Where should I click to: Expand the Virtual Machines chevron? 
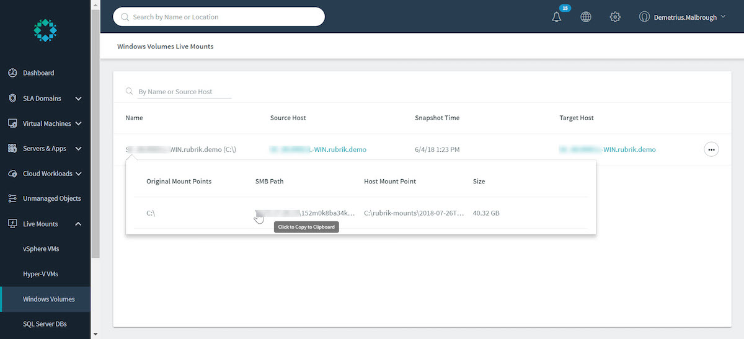79,124
